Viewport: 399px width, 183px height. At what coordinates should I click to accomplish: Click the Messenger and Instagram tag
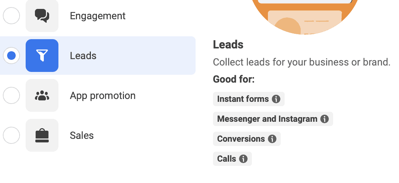[x=273, y=119]
